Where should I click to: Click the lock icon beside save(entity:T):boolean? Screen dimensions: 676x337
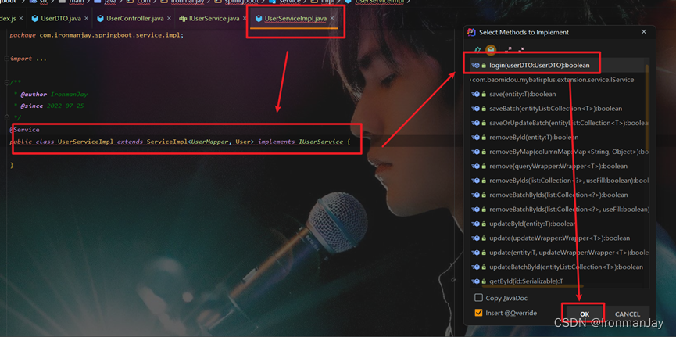pos(484,94)
